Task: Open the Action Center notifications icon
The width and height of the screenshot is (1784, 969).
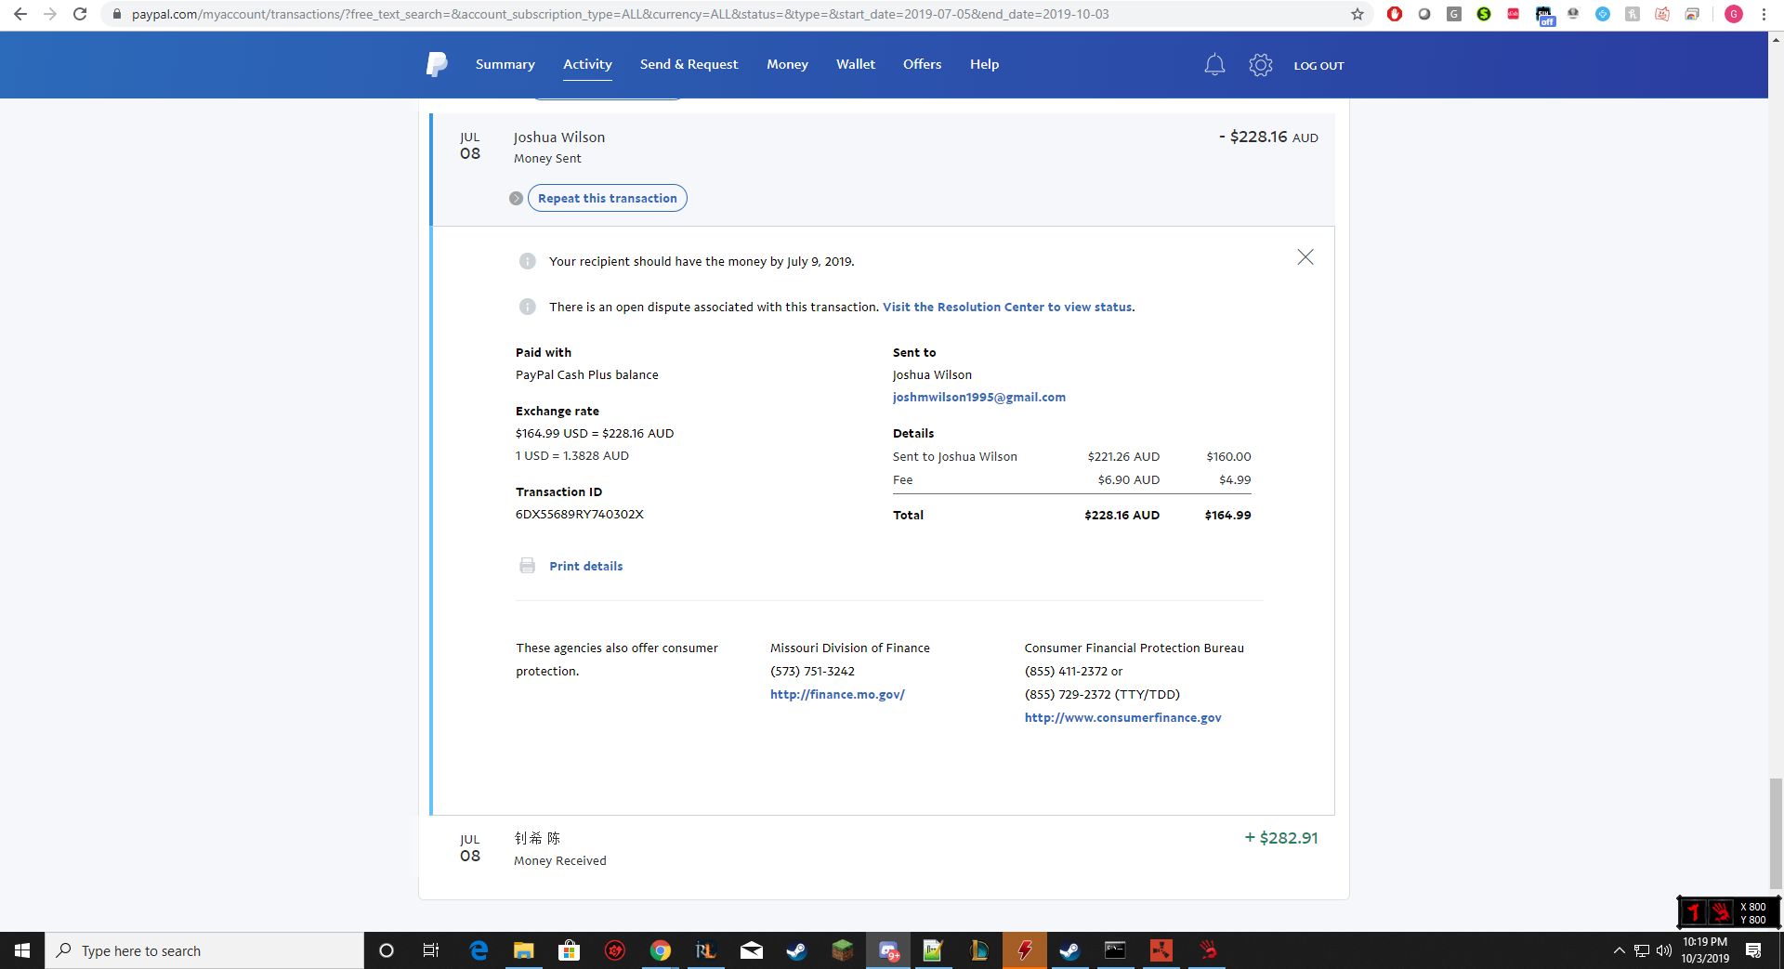Action: point(1753,950)
